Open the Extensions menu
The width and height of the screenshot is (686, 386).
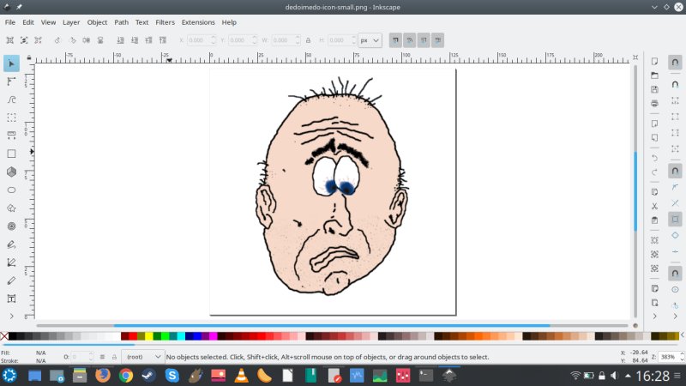(198, 21)
